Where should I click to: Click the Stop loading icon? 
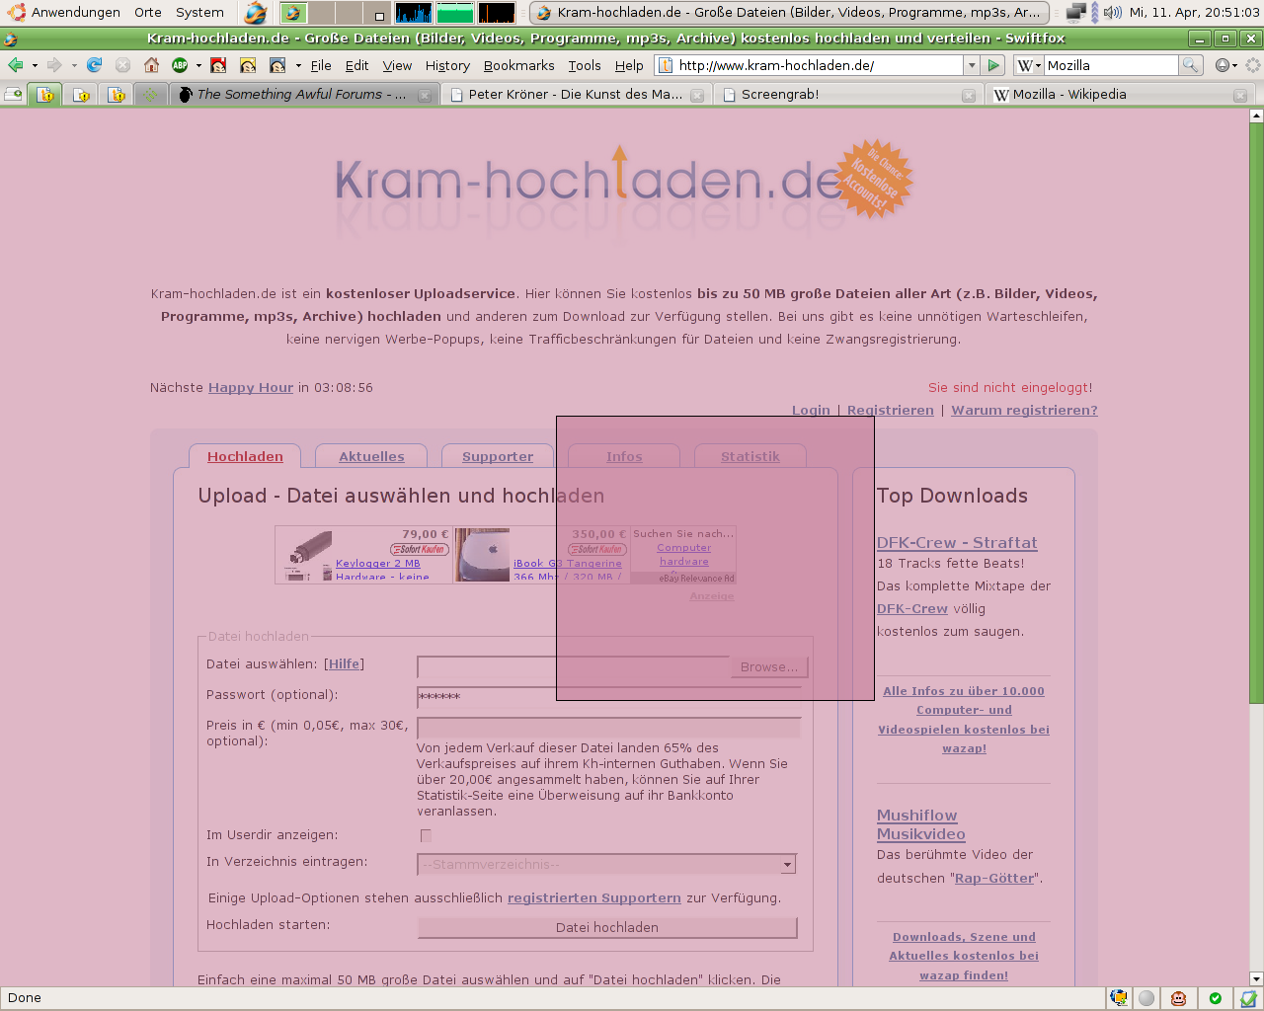pyautogui.click(x=122, y=65)
